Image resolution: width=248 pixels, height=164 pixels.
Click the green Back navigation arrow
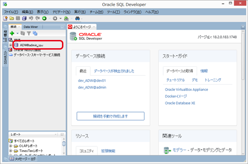(x=44, y=18)
